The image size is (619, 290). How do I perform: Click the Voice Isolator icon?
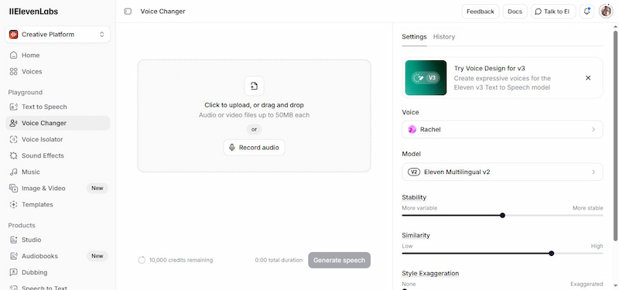tap(13, 139)
